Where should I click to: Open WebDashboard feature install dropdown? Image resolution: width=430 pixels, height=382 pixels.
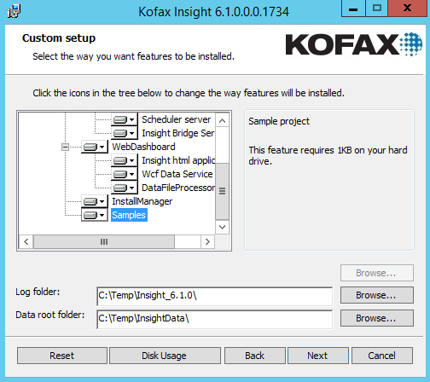[95, 147]
